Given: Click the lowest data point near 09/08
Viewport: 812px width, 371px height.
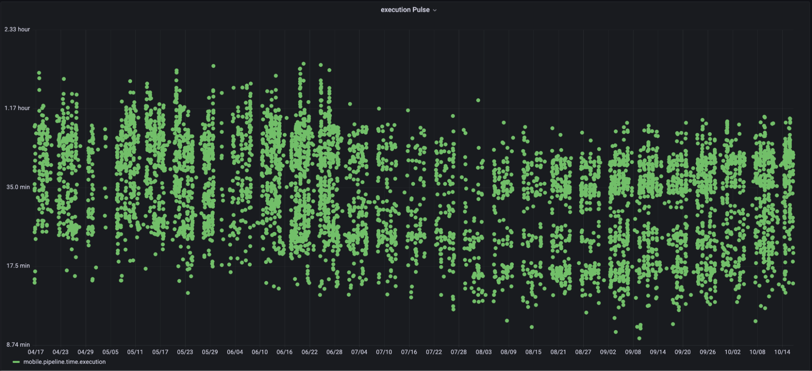Looking at the screenshot, I should tap(639, 338).
